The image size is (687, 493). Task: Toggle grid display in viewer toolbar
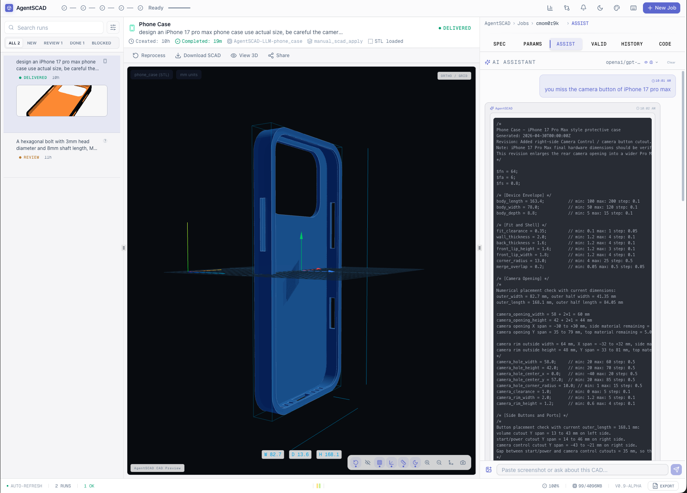(380, 462)
